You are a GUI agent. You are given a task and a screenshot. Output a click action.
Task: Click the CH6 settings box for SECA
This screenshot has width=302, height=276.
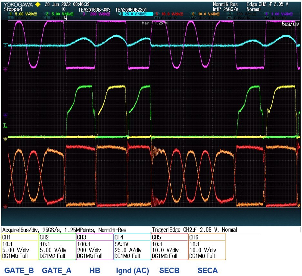pyautogui.click(x=207, y=247)
